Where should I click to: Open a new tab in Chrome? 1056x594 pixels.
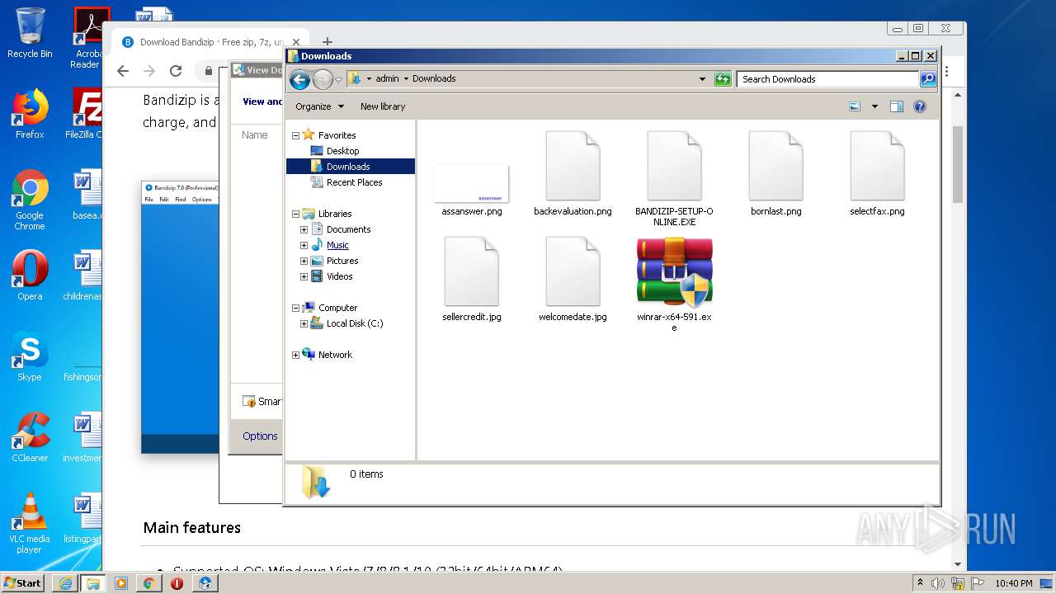click(328, 42)
